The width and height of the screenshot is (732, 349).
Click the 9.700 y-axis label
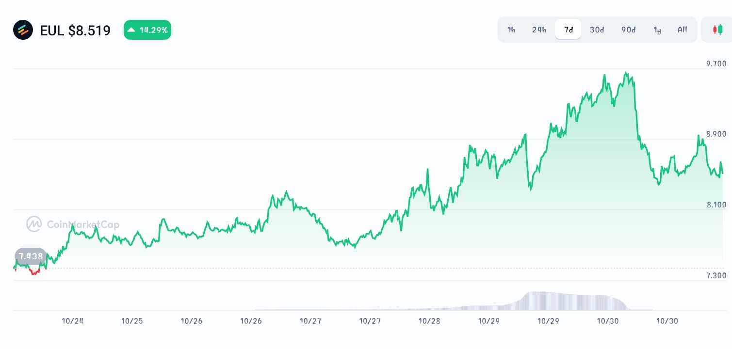click(716, 63)
